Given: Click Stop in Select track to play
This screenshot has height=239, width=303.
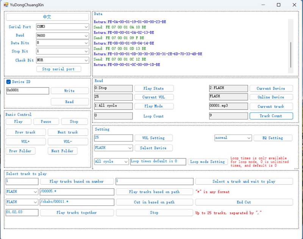Looking at the screenshot, I should (155, 213).
